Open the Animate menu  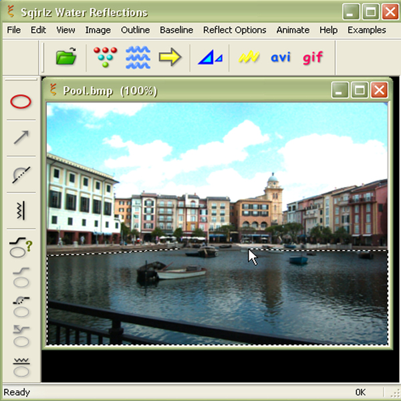point(293,30)
